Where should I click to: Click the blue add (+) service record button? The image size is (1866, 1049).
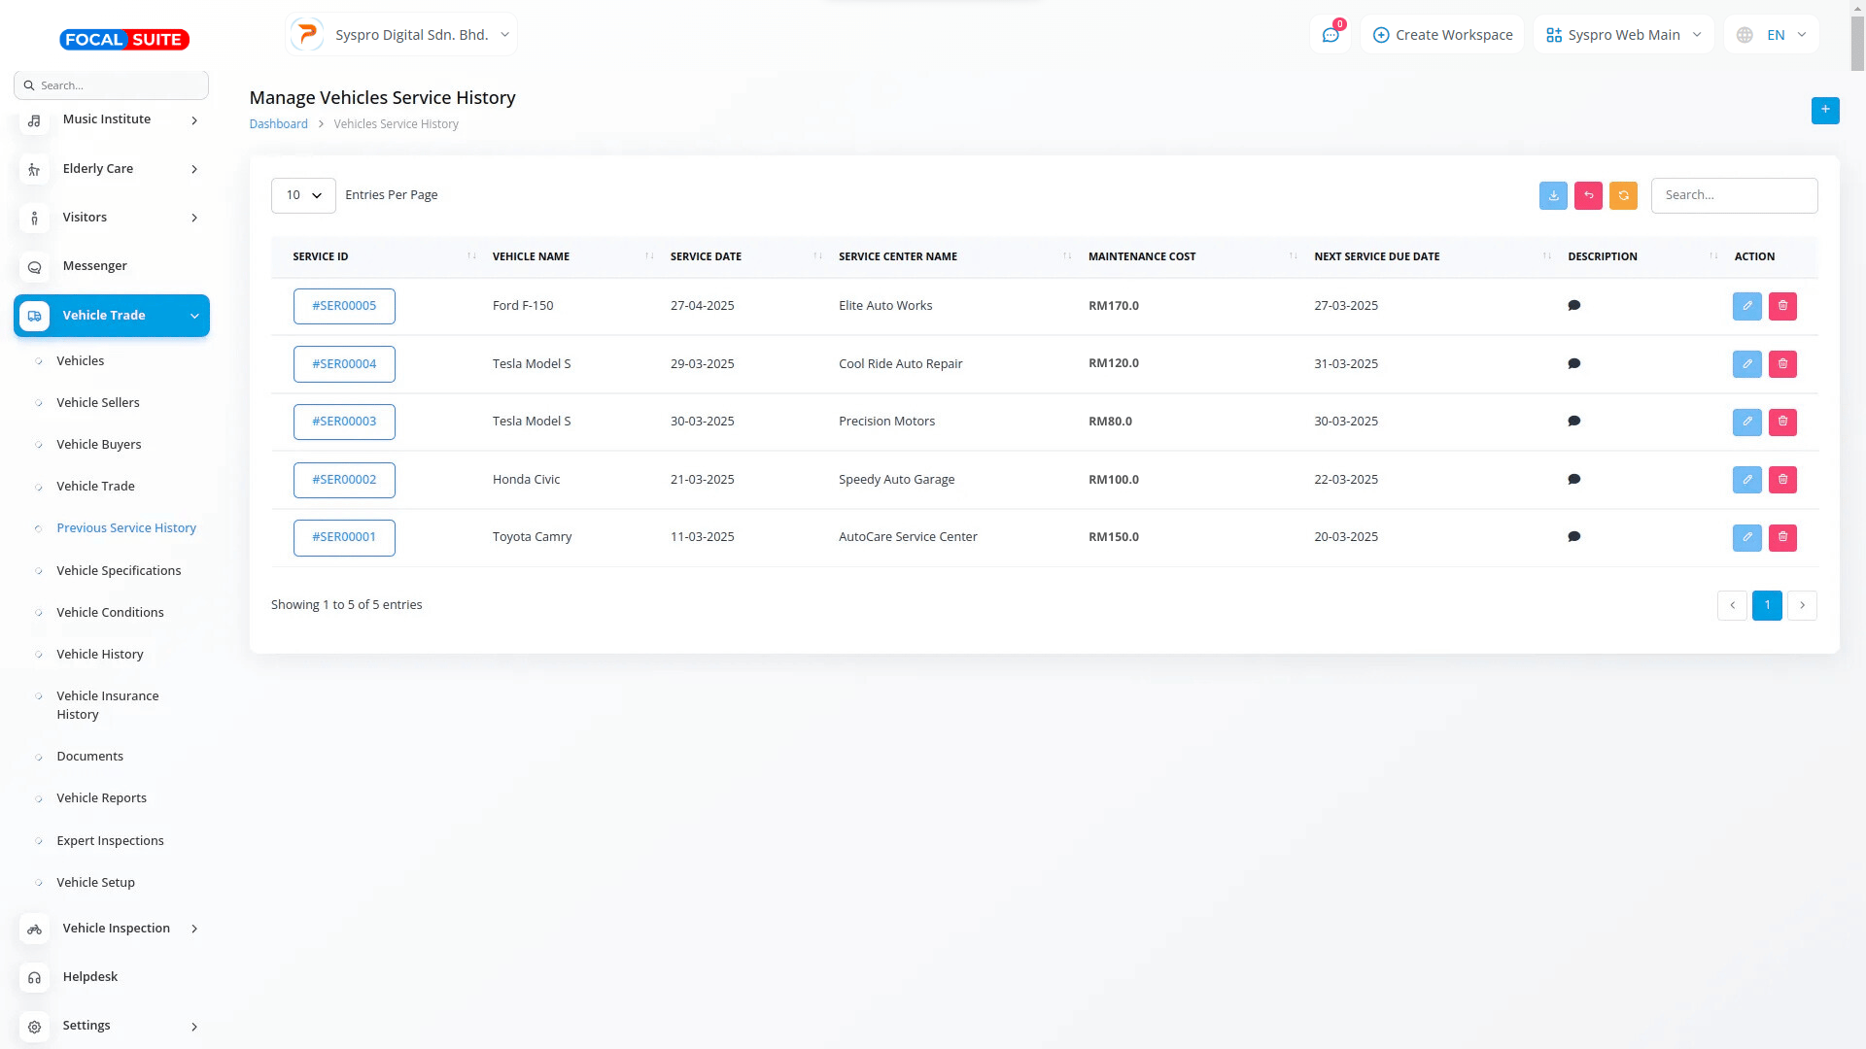[x=1824, y=110]
